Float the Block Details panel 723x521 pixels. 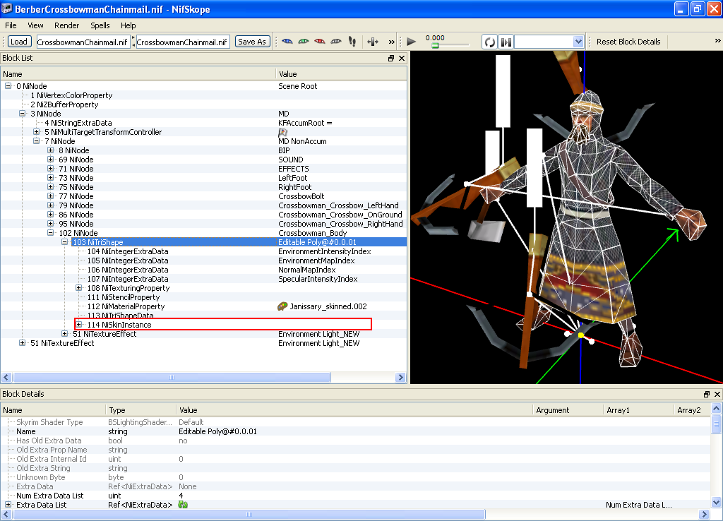706,394
